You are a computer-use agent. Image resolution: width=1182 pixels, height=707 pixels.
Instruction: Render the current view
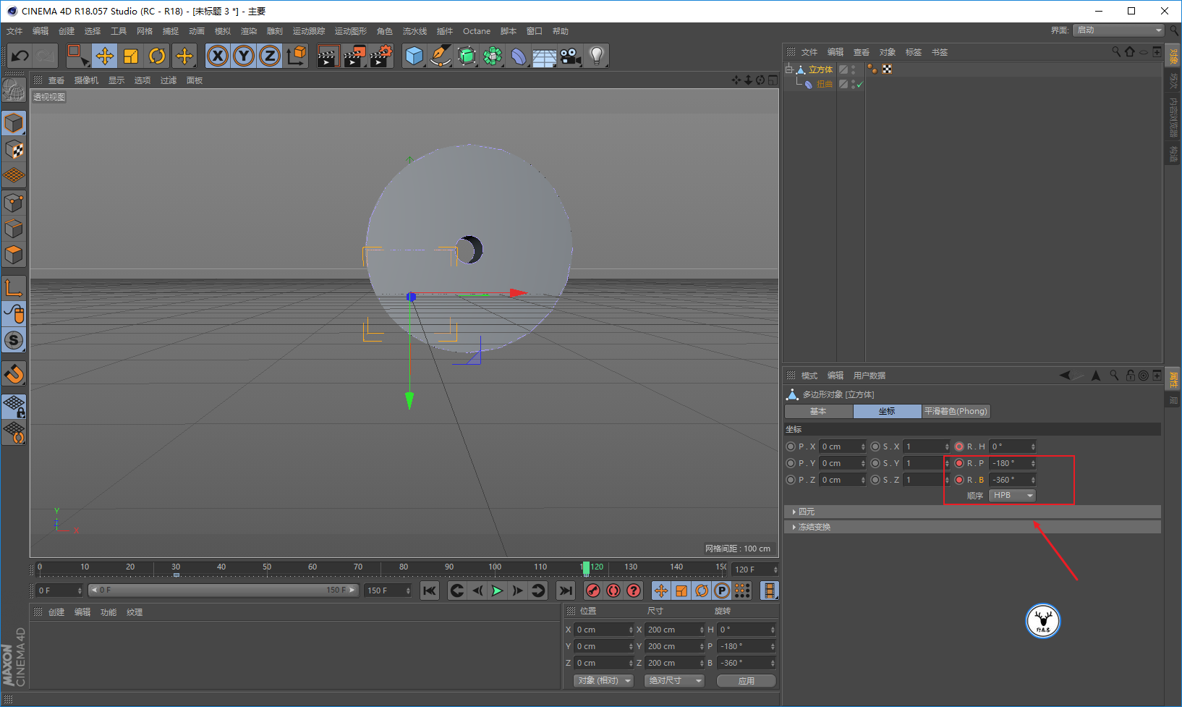(x=328, y=56)
